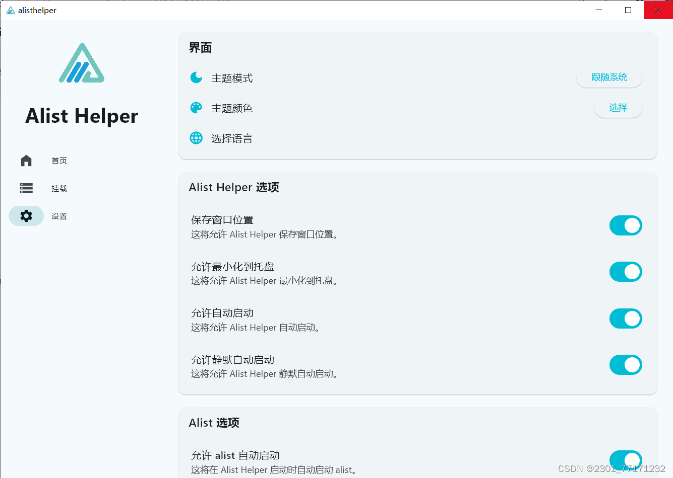Maximize the alisthelper window

point(628,10)
